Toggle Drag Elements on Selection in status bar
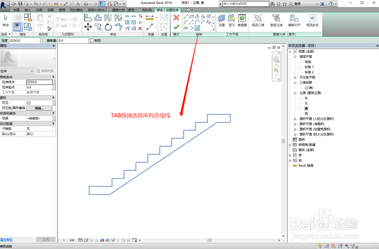The width and height of the screenshot is (379, 249). (347, 246)
